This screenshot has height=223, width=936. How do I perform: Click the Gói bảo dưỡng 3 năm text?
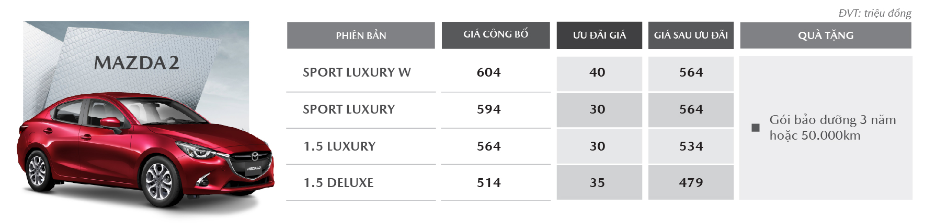coord(832,120)
